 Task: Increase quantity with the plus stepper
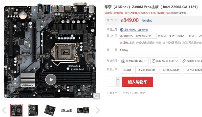[x=118, y=80]
